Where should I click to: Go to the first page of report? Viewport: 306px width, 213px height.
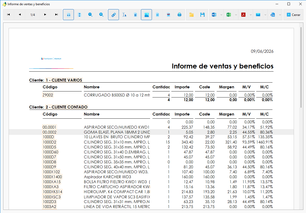point(9,15)
